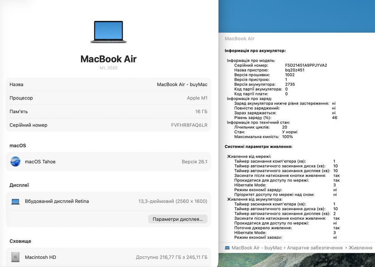Screen dimensions: 375x267
Task: Click the "macOS Tahoe" row text
Action: point(40,162)
